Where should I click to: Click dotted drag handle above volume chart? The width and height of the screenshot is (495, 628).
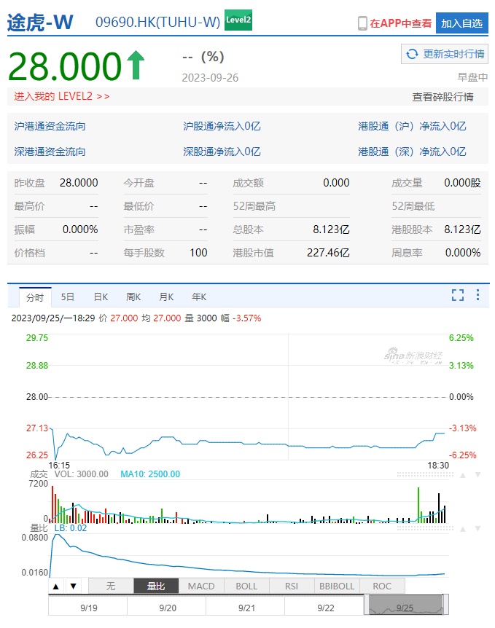[x=425, y=474]
